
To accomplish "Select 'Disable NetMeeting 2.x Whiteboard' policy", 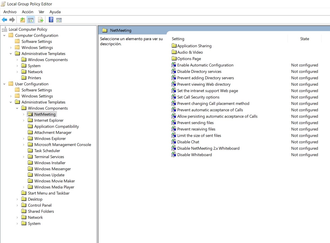I will tap(208, 148).
